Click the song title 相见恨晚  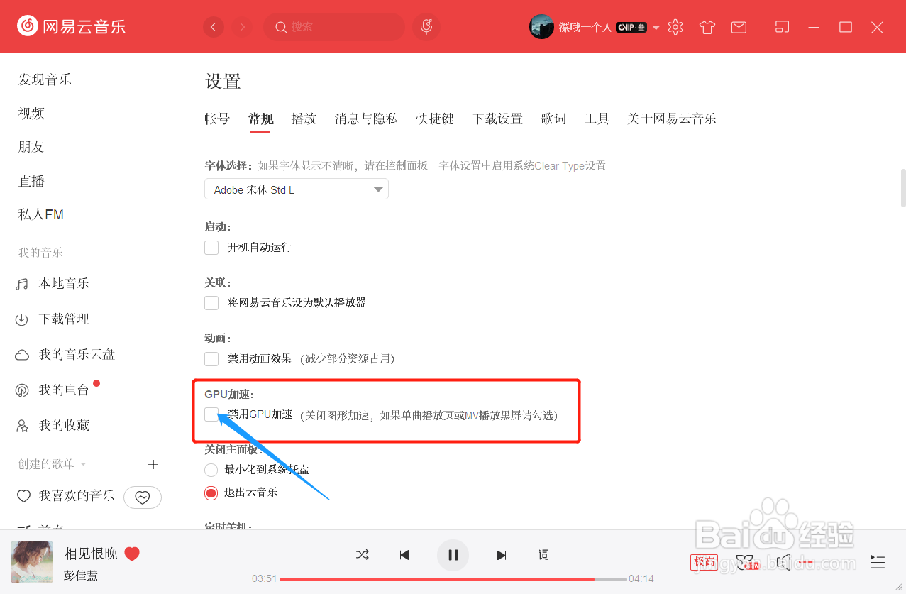91,554
